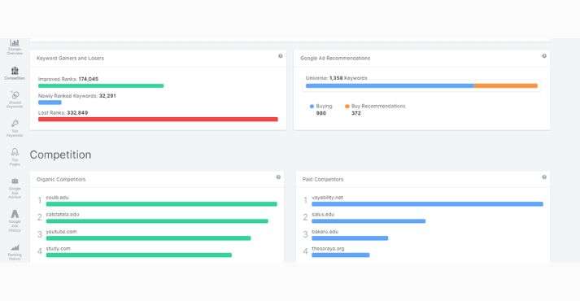Open Domain Overview in the sidebar

[15, 47]
